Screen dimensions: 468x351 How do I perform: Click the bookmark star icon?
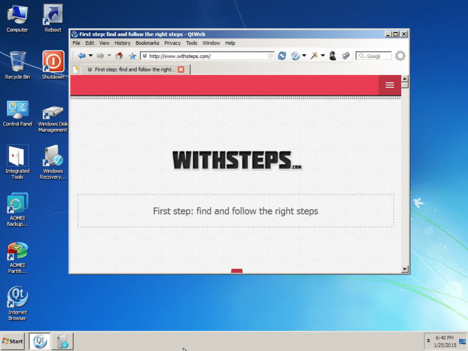pyautogui.click(x=132, y=55)
